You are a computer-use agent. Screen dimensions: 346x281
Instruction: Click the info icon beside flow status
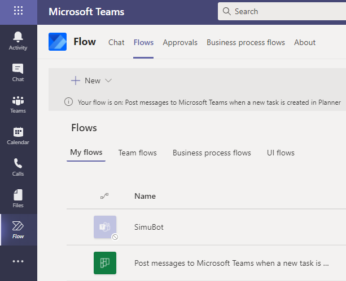tap(68, 102)
